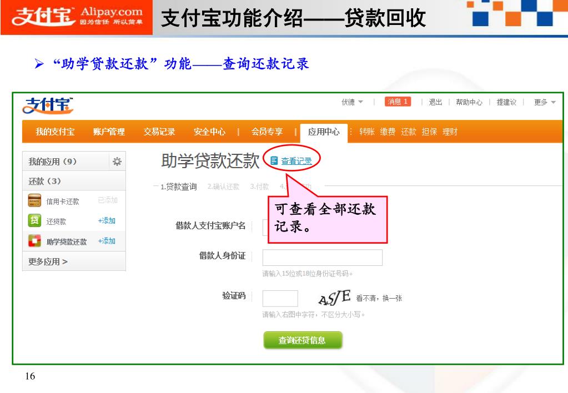The image size is (568, 393).
Task: Click the 缴费 shortcut link
Action: coord(388,132)
